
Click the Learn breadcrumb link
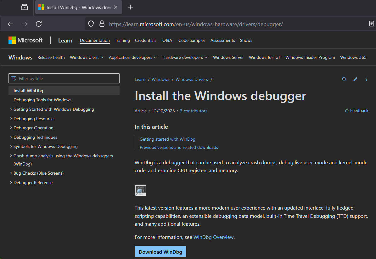click(x=140, y=79)
